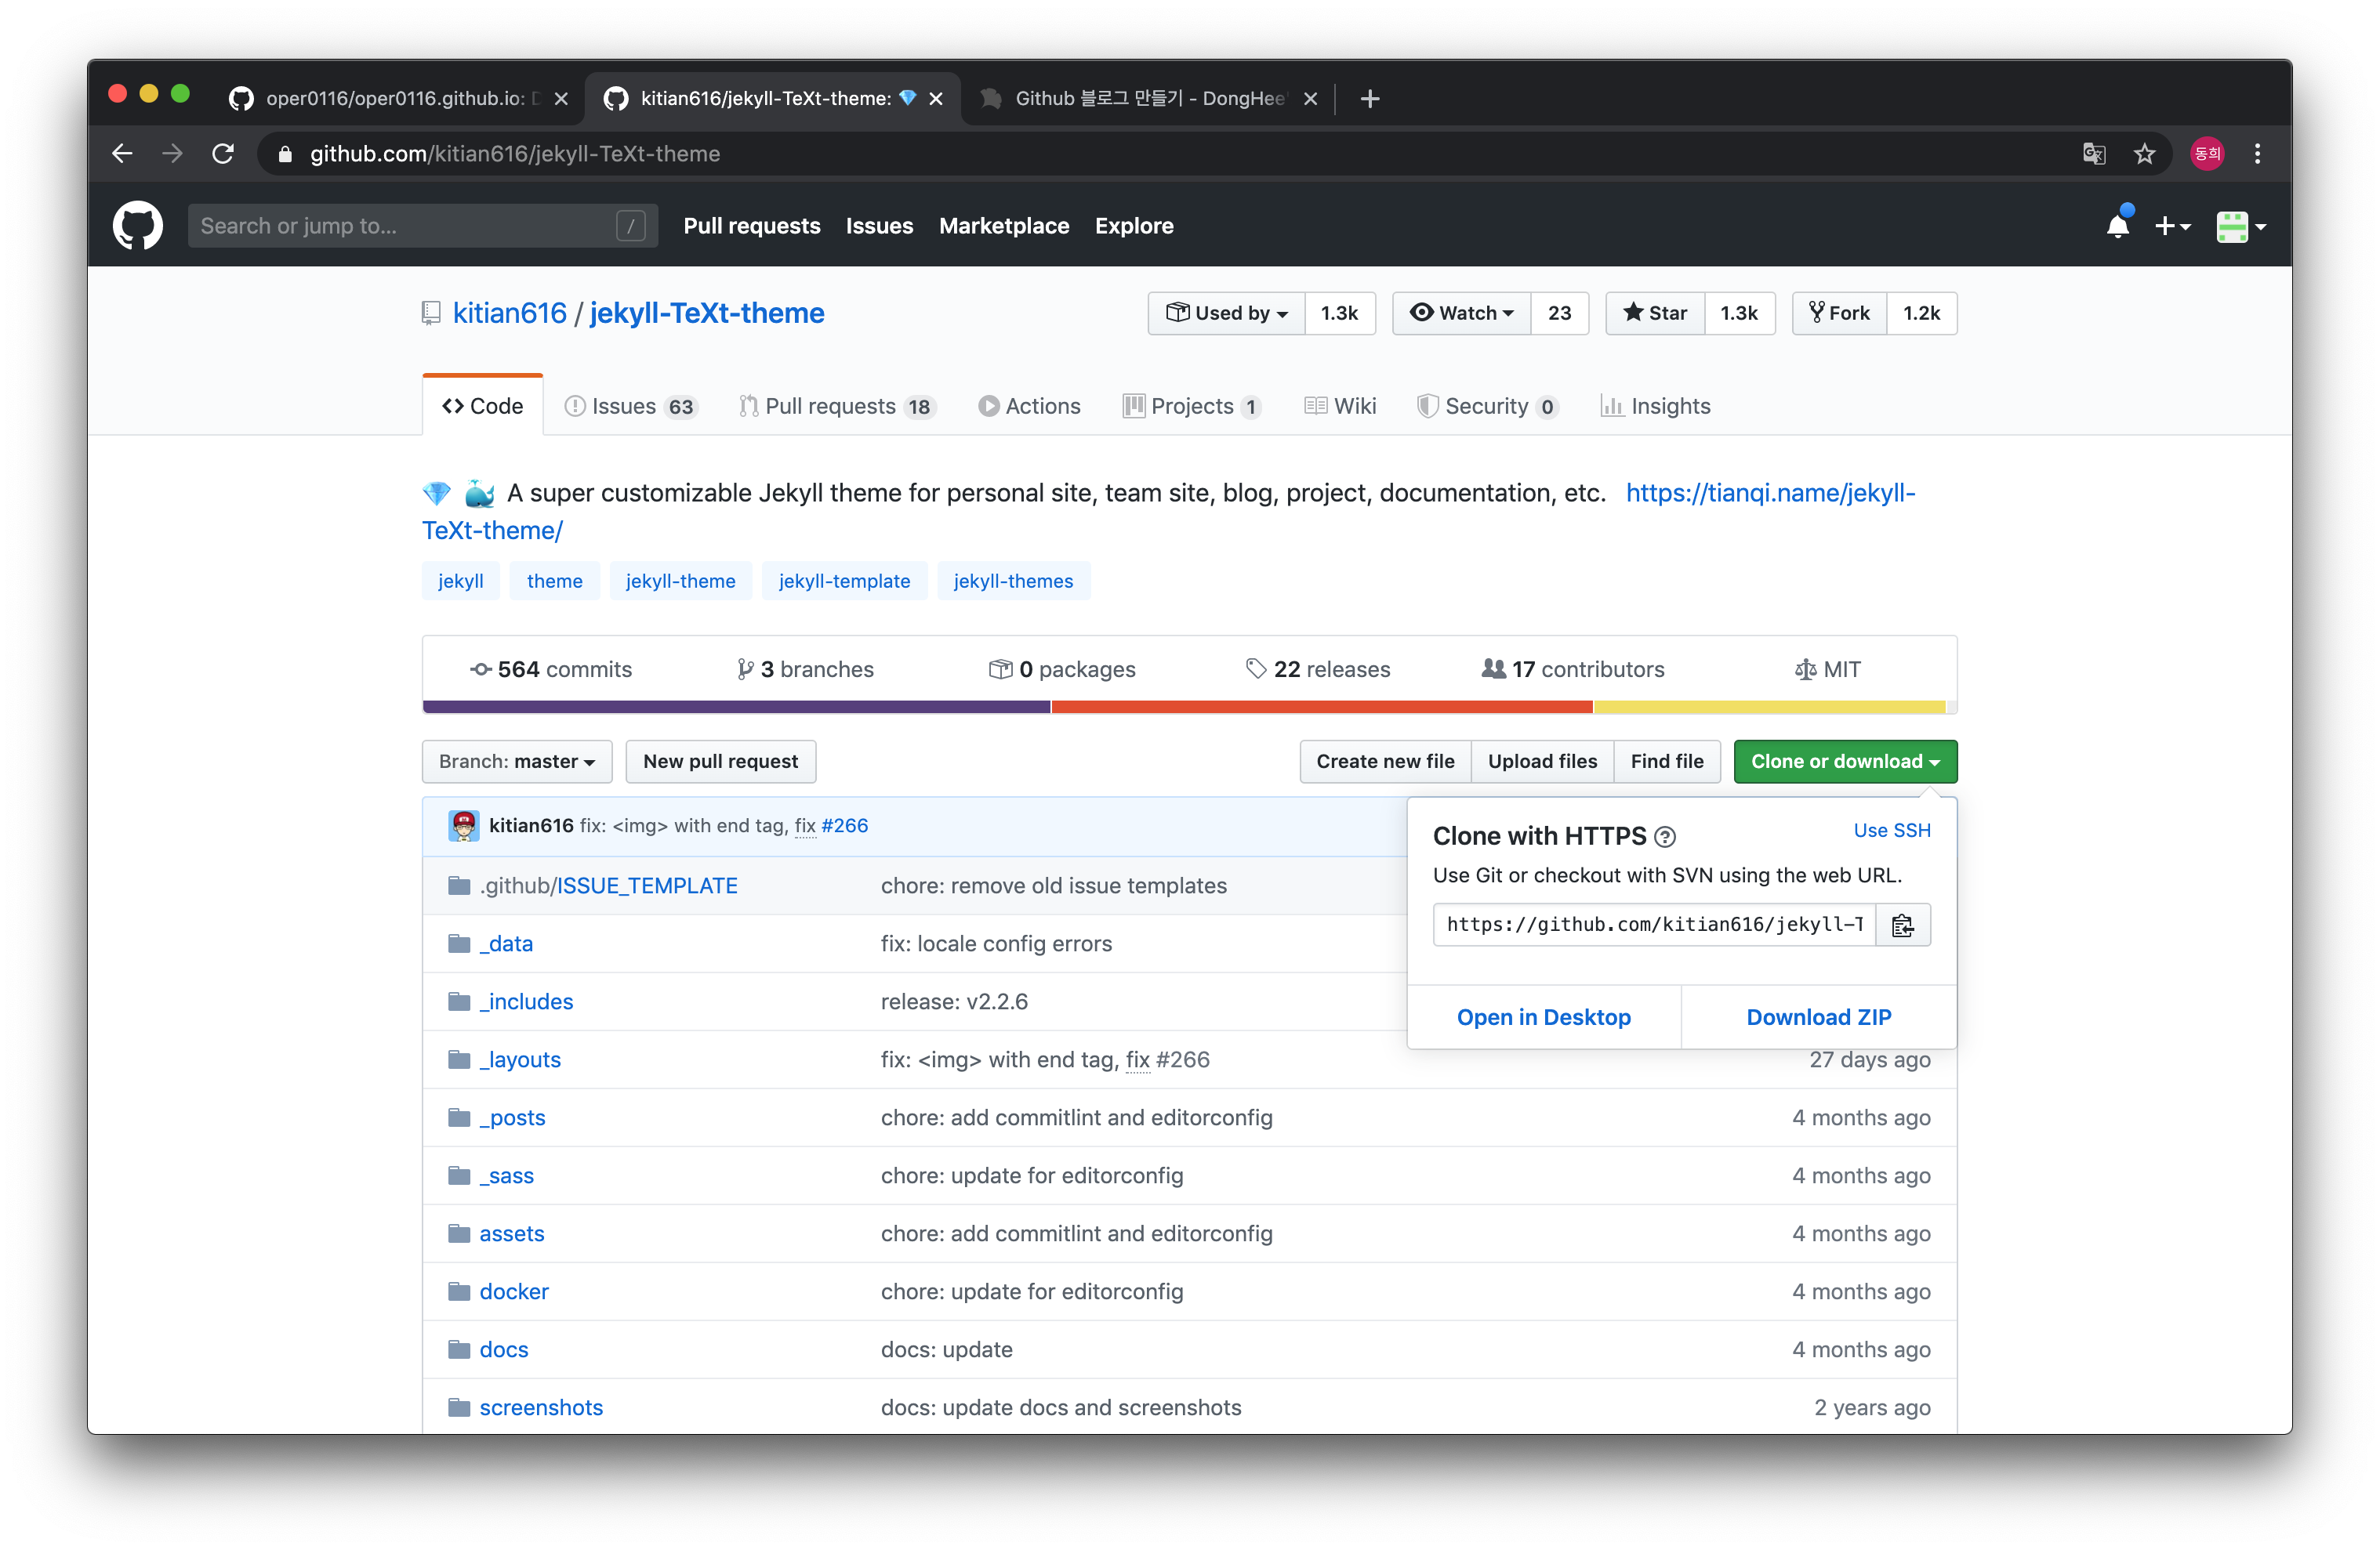Image resolution: width=2380 pixels, height=1550 pixels.
Task: Open the Watch dropdown
Action: tap(1461, 313)
